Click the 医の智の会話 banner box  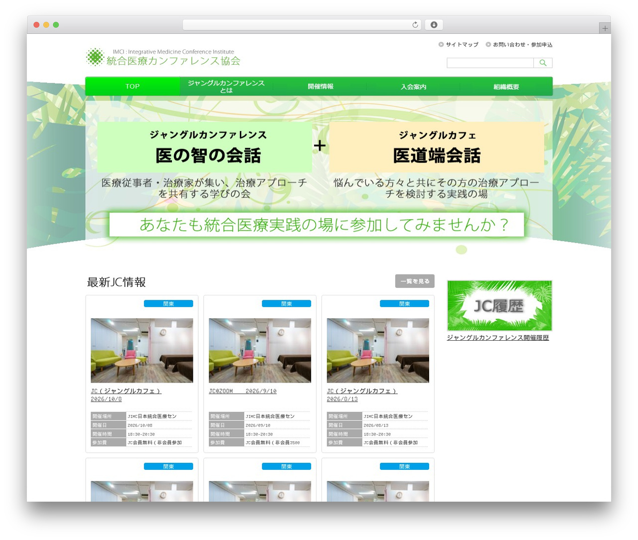point(205,147)
